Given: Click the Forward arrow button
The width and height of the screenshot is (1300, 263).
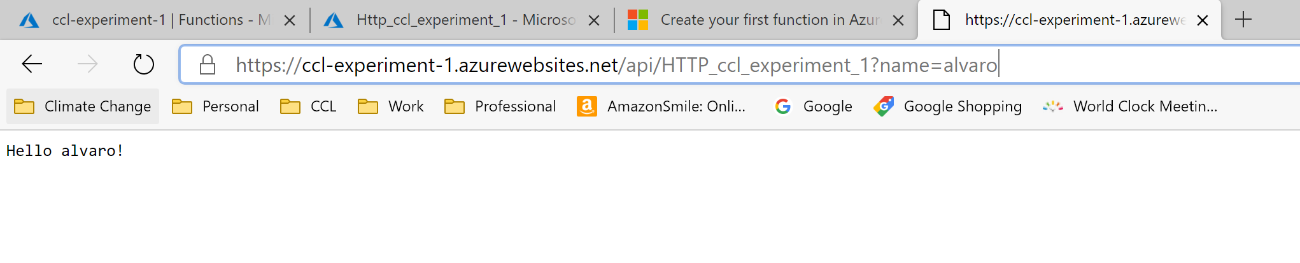Looking at the screenshot, I should tap(88, 64).
